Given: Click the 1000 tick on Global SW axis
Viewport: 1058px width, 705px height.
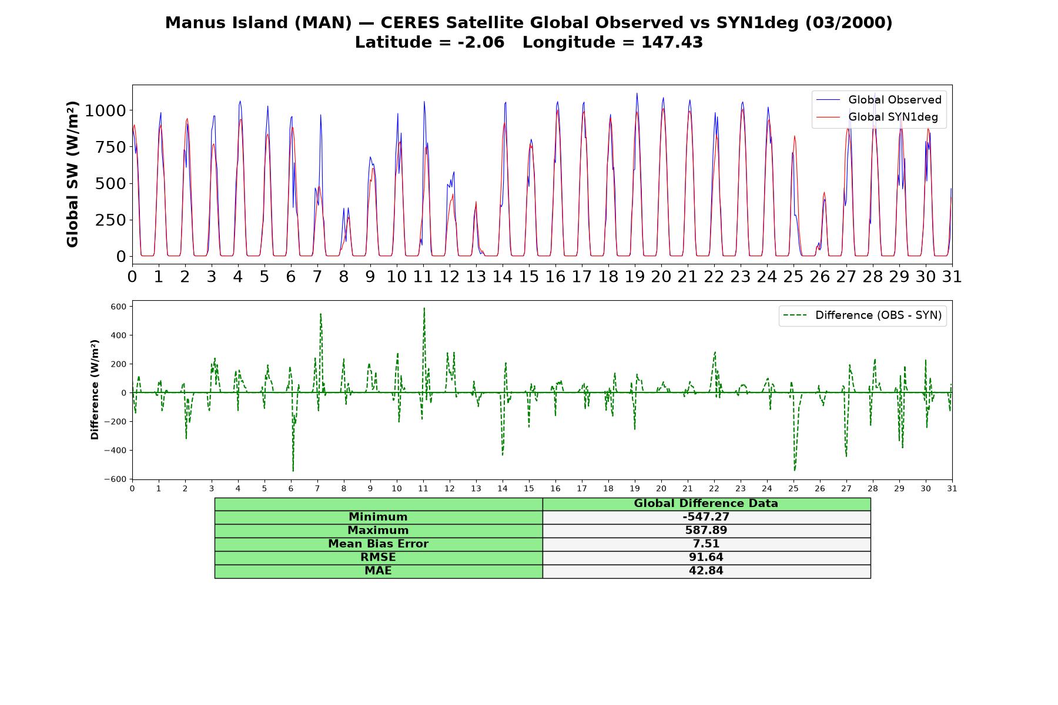Looking at the screenshot, I should point(105,111).
